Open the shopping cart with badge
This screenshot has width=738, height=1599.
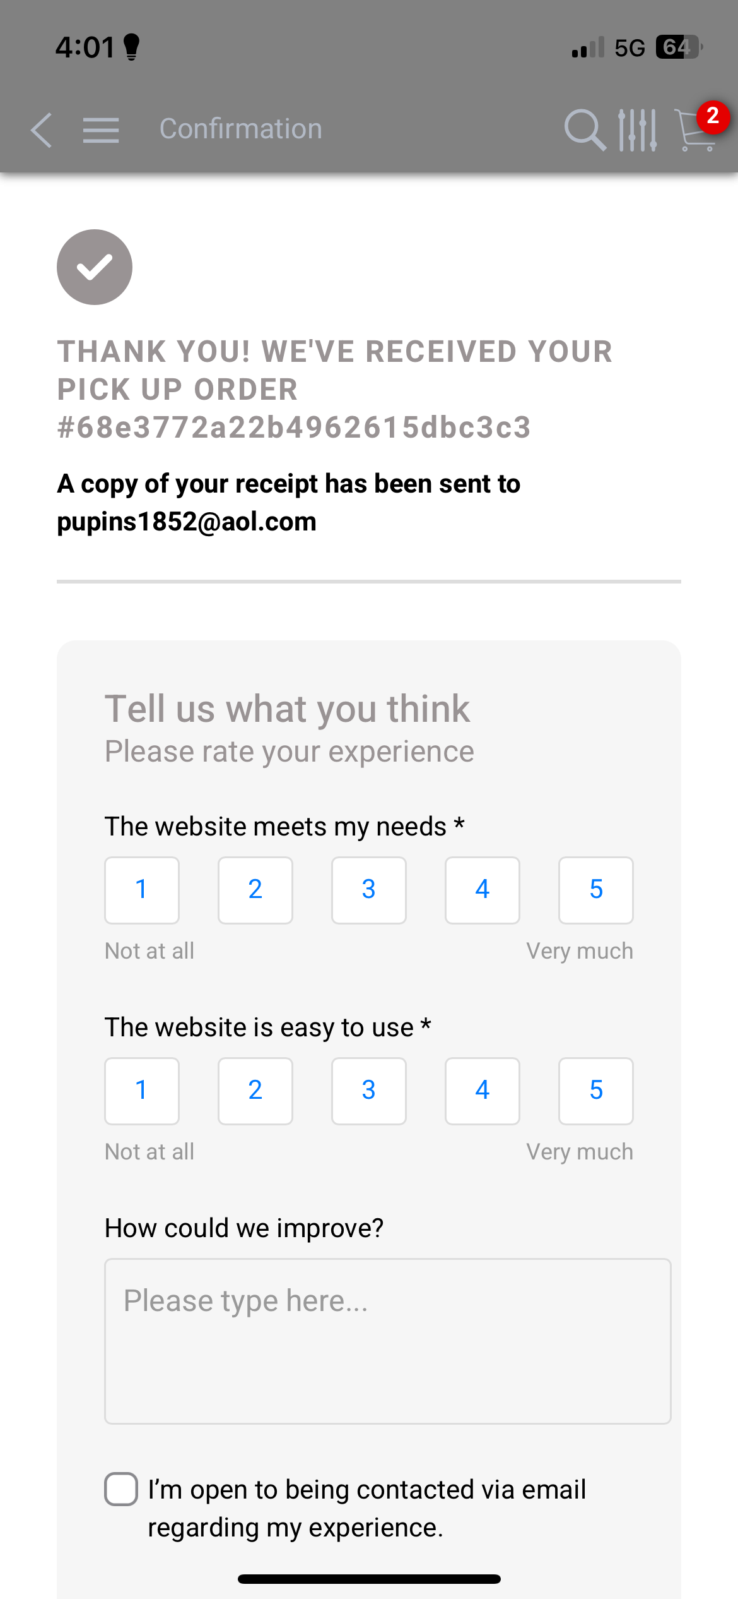[x=698, y=129]
